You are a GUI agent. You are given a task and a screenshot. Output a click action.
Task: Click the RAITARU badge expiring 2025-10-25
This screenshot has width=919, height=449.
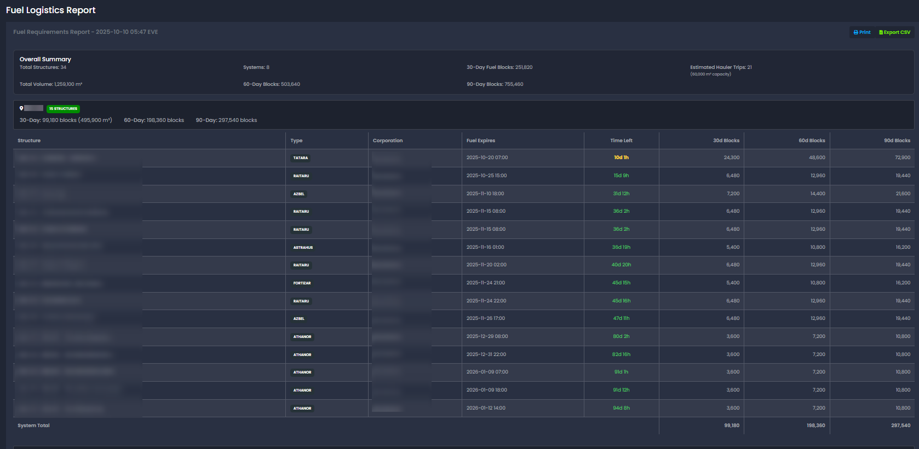point(301,176)
